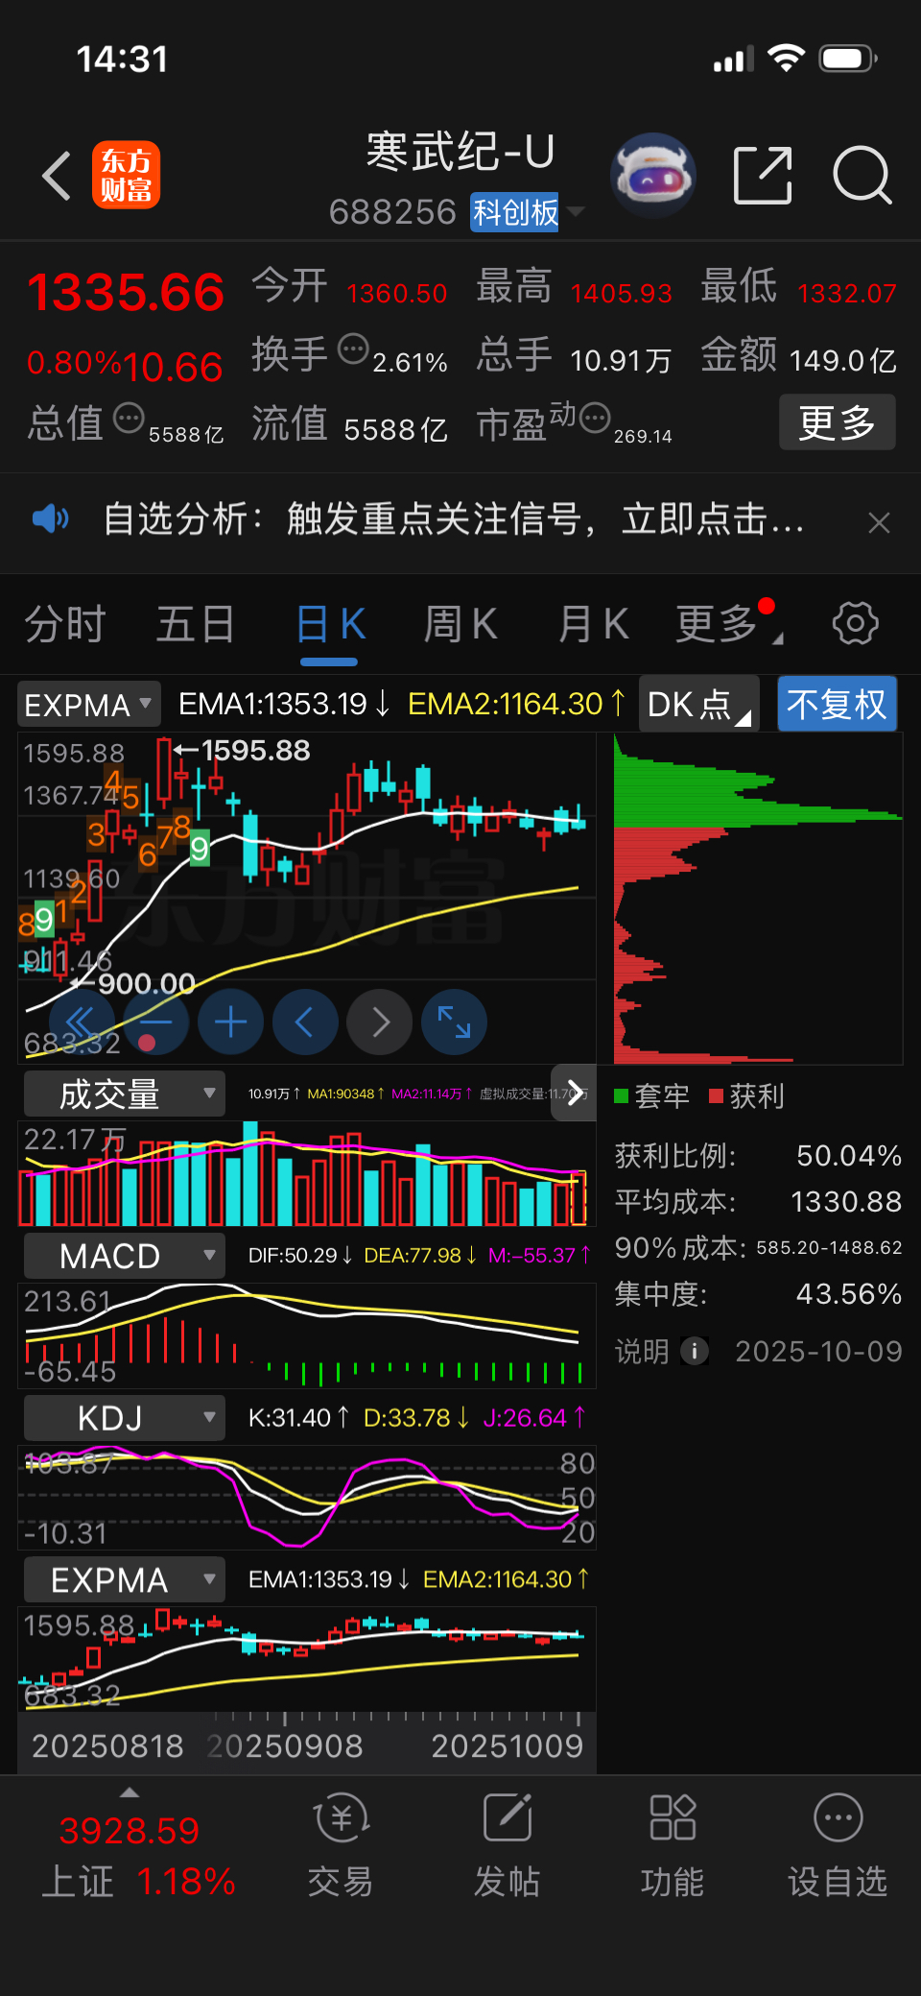921x1996 pixels.
Task: Open bottom EXPMA sub-chart dropdown
Action: (125, 1579)
